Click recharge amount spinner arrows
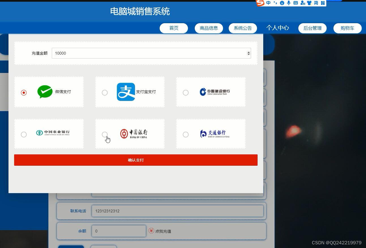The width and height of the screenshot is (366, 248). (x=249, y=53)
